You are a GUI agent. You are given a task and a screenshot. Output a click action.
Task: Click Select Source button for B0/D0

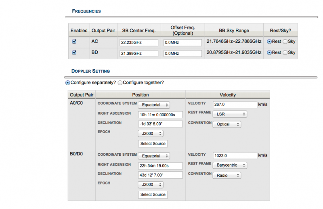[153, 194]
